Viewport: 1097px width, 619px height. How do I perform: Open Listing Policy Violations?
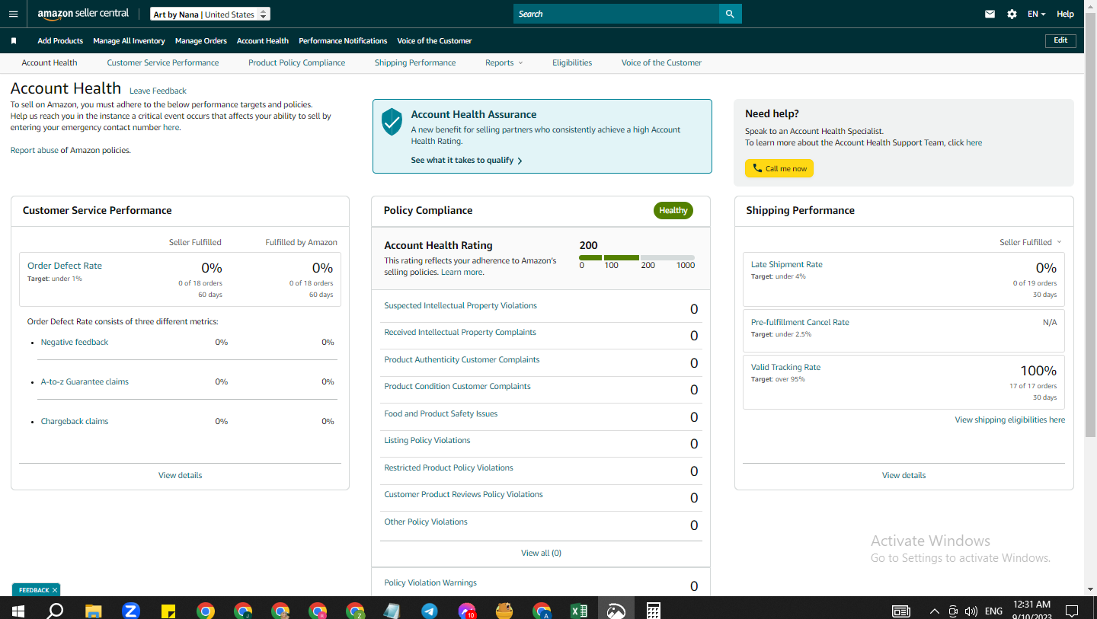427,441
